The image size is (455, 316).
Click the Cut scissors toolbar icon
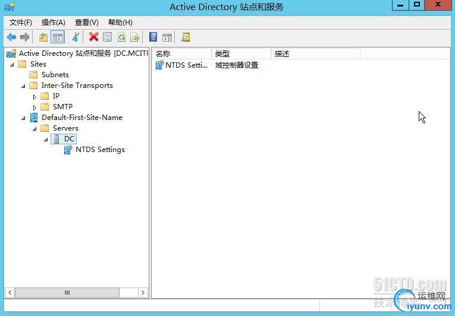point(76,37)
